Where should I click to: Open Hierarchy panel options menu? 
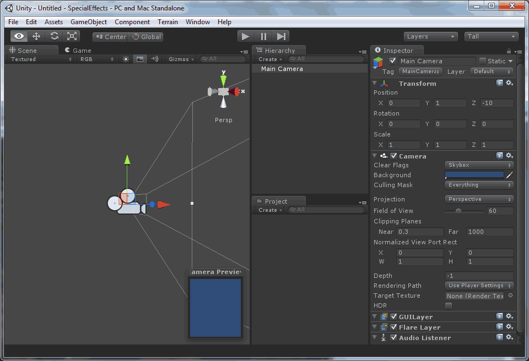[x=363, y=52]
